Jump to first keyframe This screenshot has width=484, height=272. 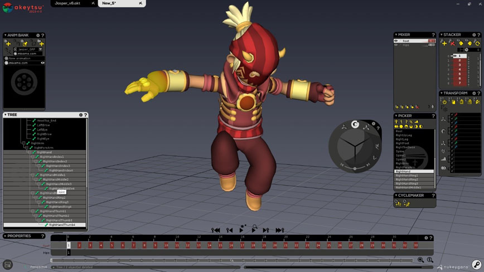point(216,230)
